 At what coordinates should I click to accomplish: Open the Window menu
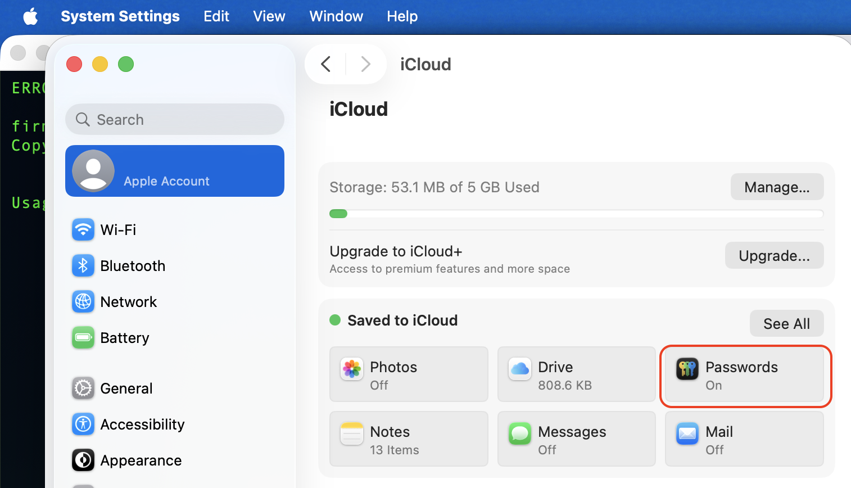coord(336,16)
